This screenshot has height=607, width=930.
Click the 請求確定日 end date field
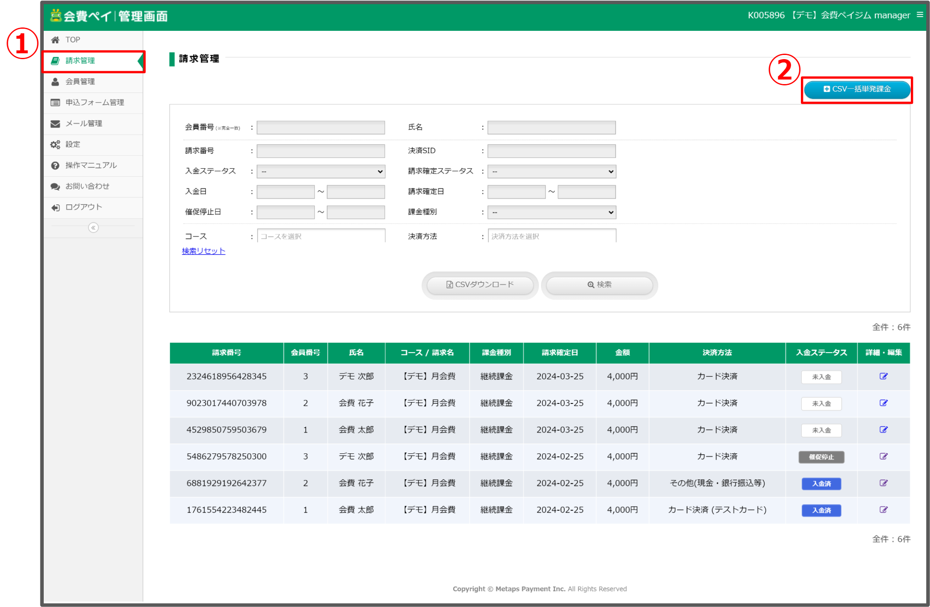pos(586,192)
